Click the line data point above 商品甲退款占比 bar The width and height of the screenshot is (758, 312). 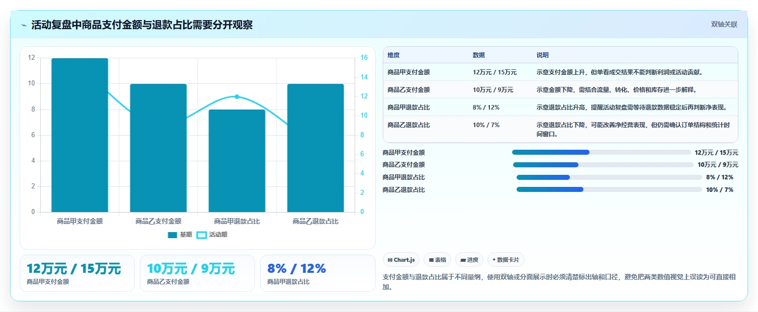237,96
